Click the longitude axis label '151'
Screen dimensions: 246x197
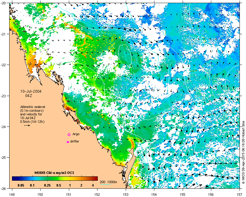(x=69, y=195)
